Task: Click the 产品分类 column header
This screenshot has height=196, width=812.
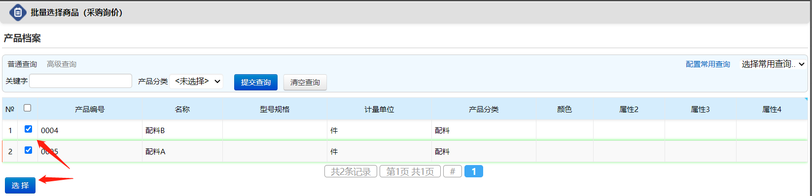Action: (484, 109)
